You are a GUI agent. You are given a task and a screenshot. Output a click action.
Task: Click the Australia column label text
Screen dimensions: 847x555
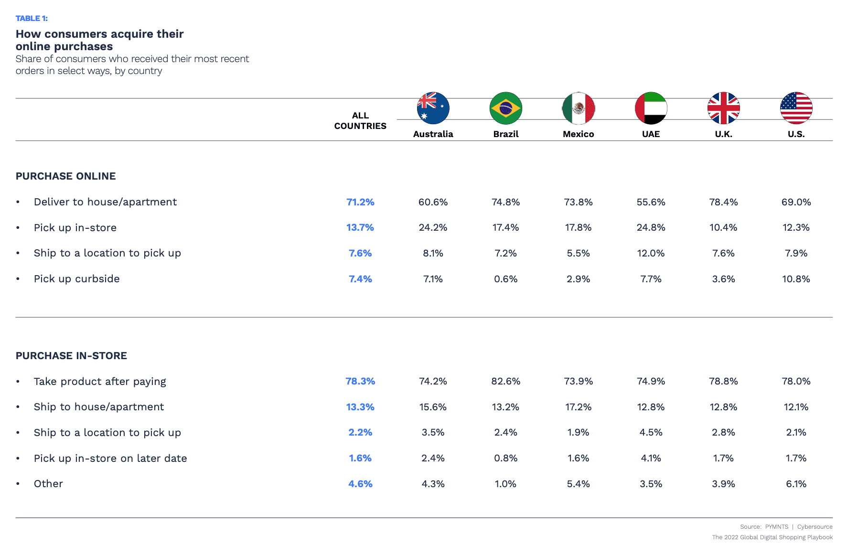(x=433, y=134)
